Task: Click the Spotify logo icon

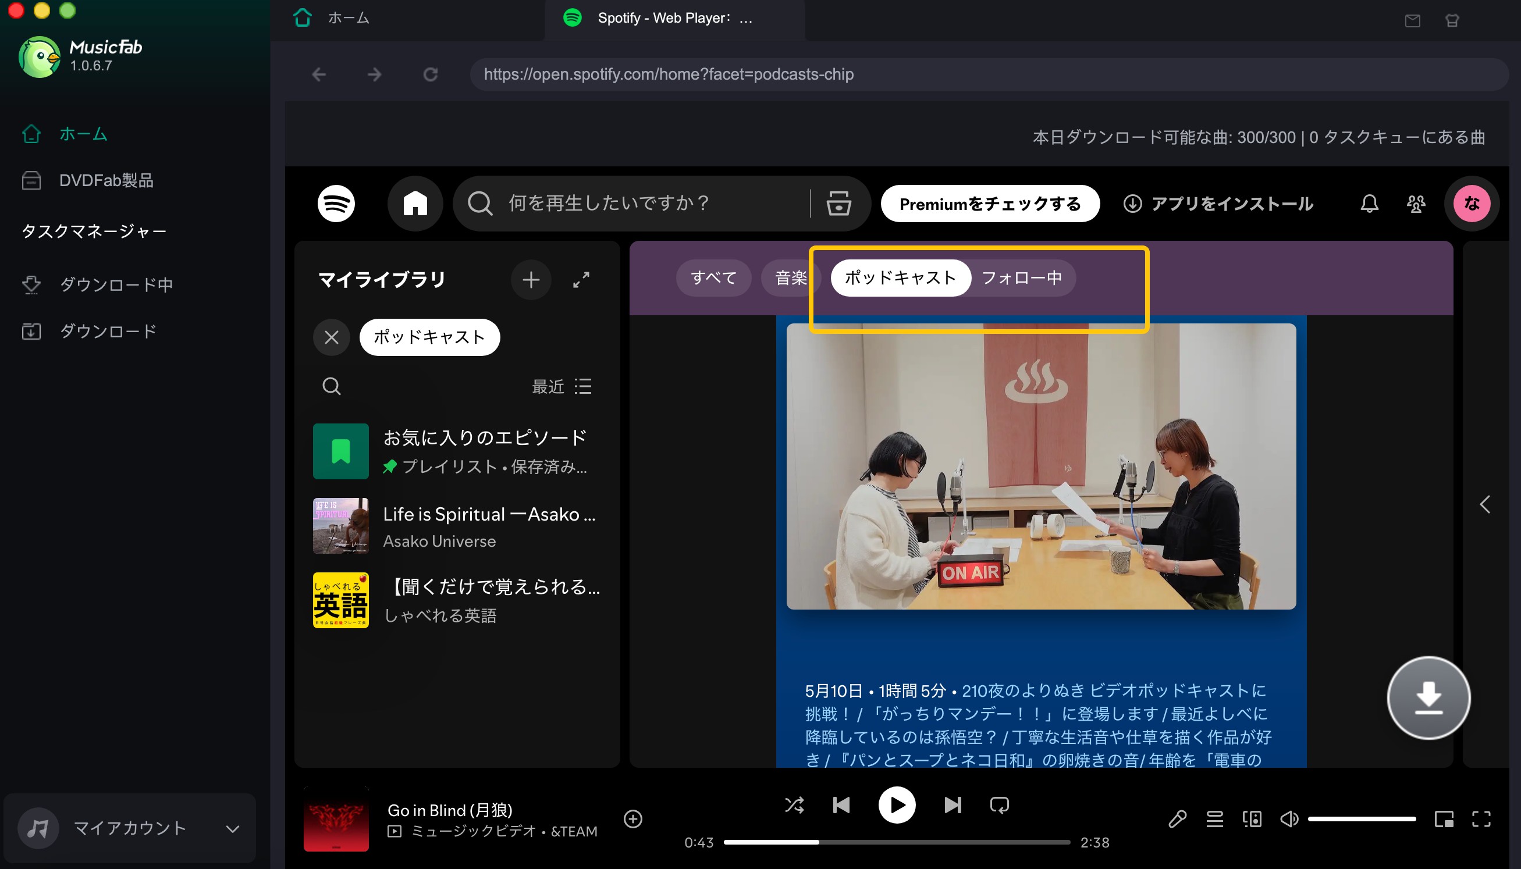Action: [x=336, y=204]
